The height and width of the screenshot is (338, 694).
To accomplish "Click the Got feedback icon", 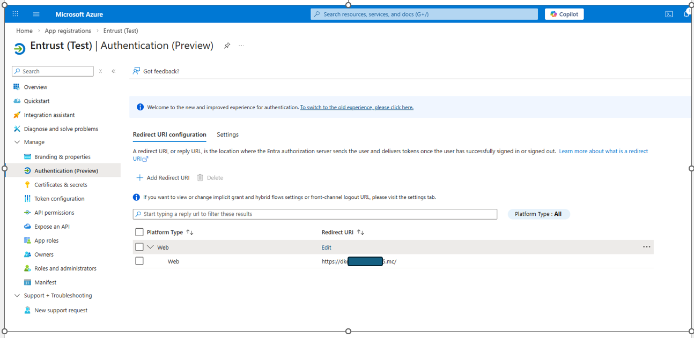I will click(136, 71).
